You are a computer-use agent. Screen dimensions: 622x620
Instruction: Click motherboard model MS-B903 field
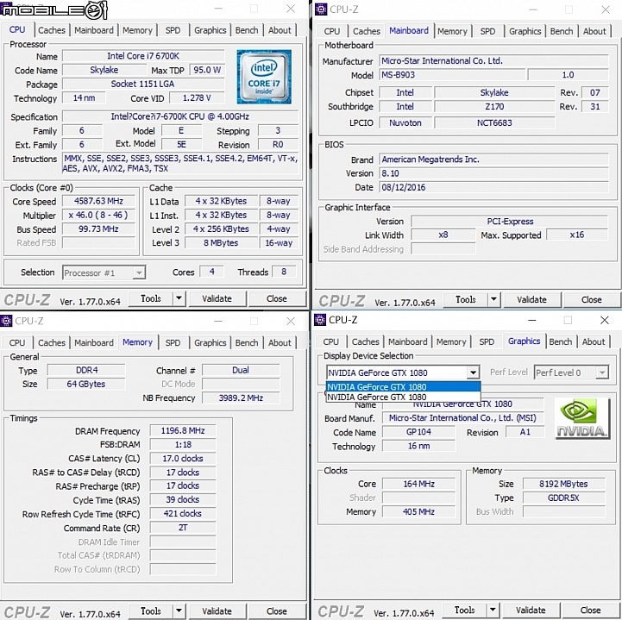(452, 75)
